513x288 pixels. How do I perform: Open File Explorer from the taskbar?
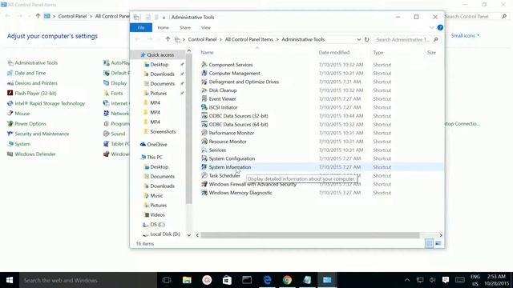tap(187, 280)
